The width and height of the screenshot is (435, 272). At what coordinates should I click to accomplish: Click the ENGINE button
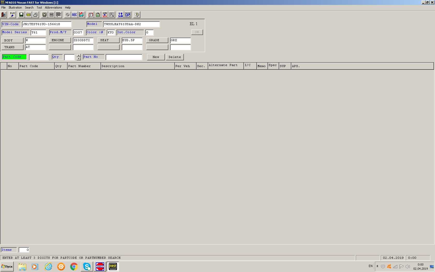60,40
